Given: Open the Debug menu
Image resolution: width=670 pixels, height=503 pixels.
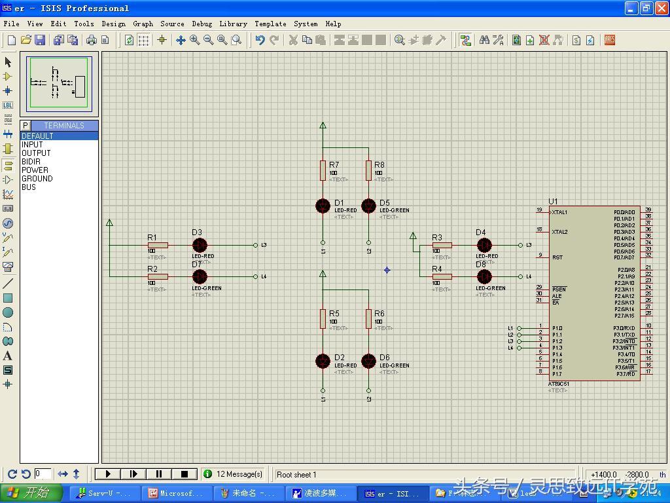Looking at the screenshot, I should [202, 24].
